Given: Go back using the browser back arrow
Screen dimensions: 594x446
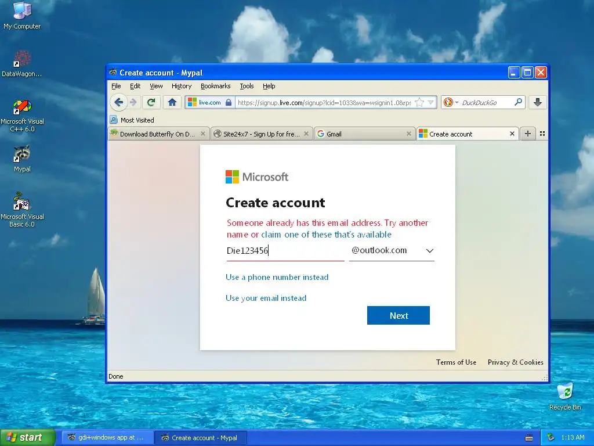Looking at the screenshot, I should 118,102.
